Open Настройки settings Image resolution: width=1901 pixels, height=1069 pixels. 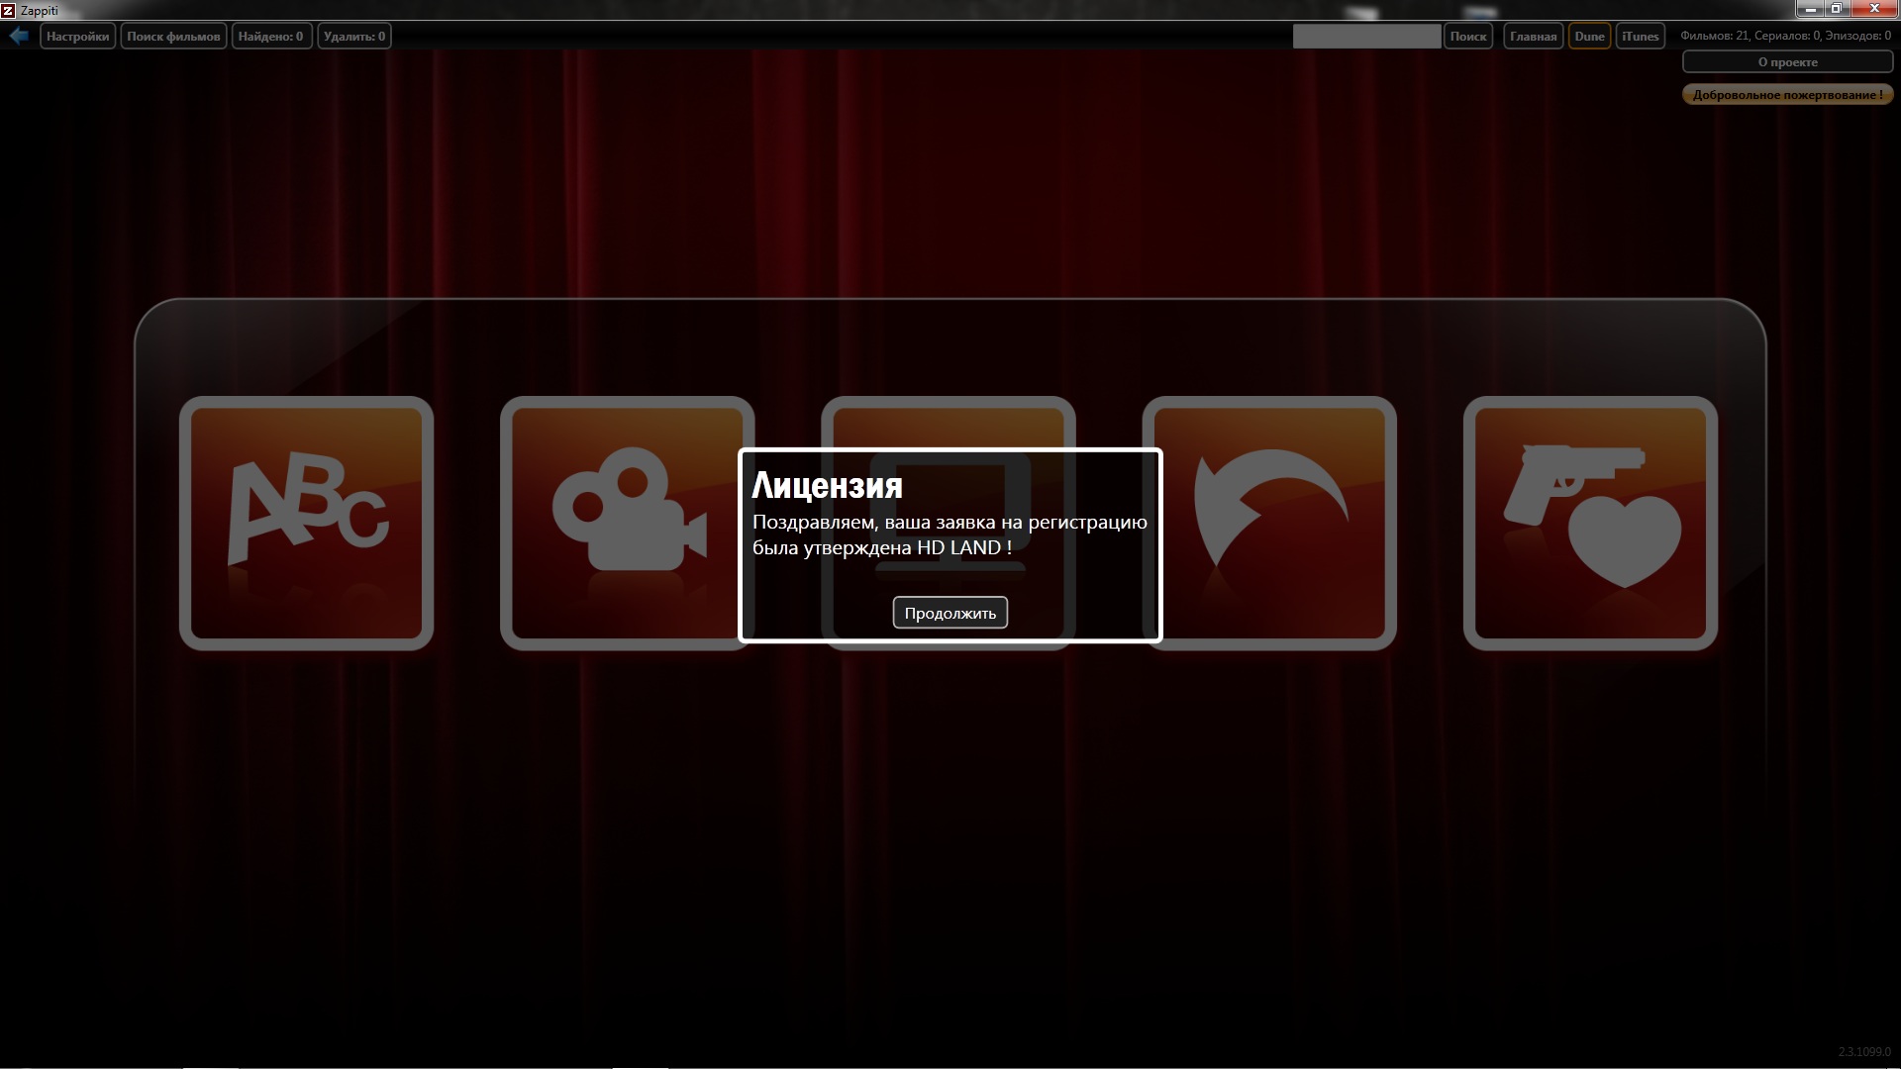[x=77, y=37]
